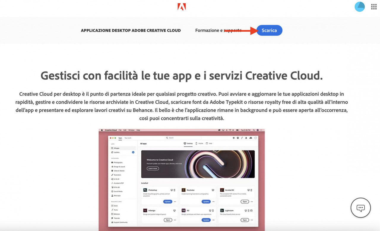Image resolution: width=380 pixels, height=231 pixels.
Task: Click the Lightroom icon in the preview
Action: [222, 210]
